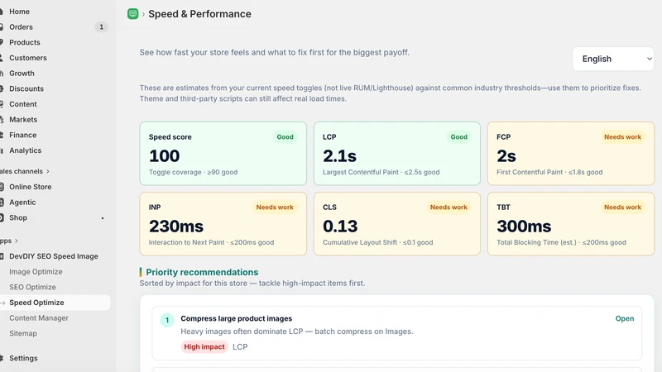Click the CLS value 0.13
Viewport: 662px width, 372px height.
tap(340, 227)
